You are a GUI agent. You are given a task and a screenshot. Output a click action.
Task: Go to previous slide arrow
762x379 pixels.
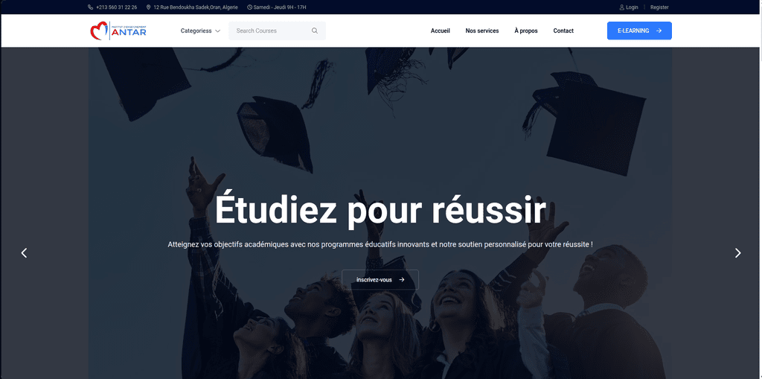click(24, 253)
